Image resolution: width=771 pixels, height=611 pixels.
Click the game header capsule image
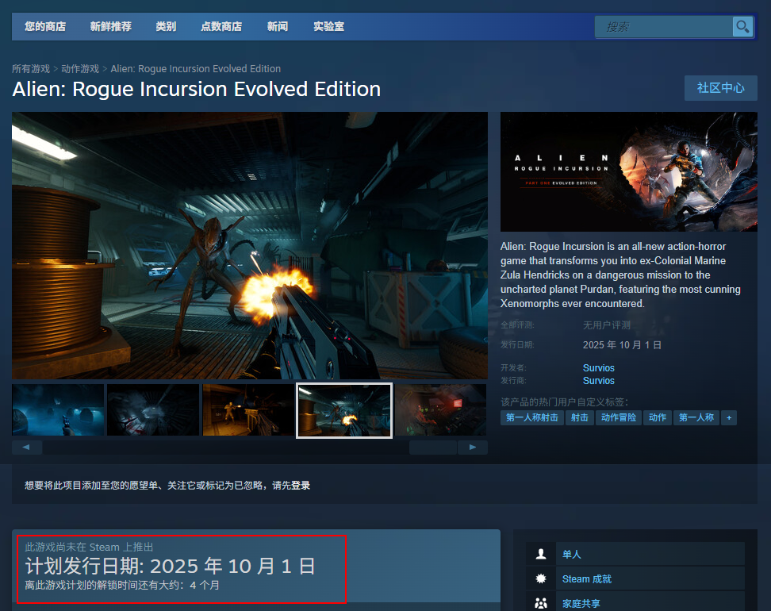629,171
